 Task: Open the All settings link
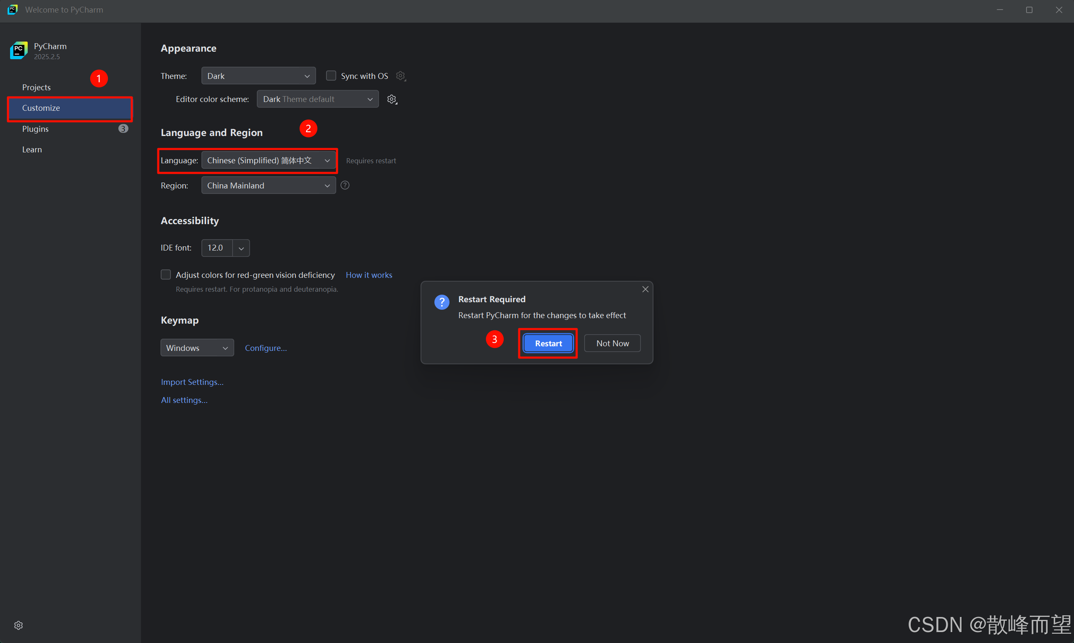(184, 400)
